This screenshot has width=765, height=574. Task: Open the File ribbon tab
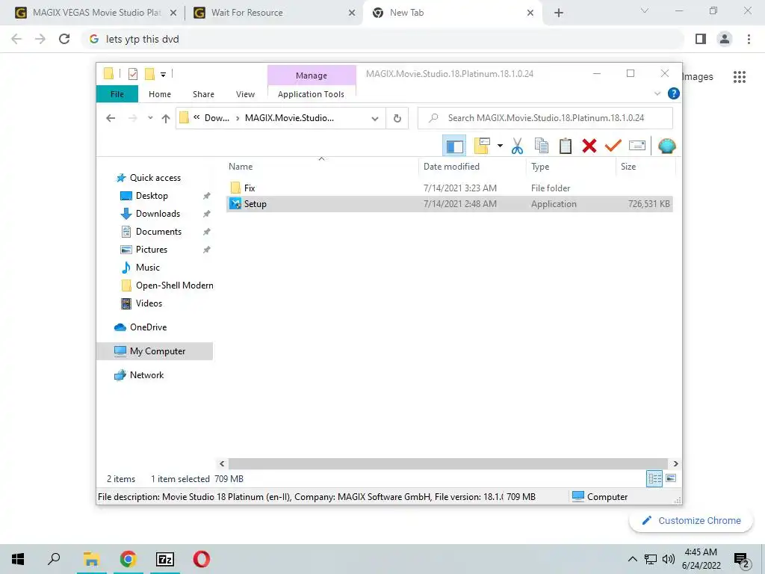(117, 94)
